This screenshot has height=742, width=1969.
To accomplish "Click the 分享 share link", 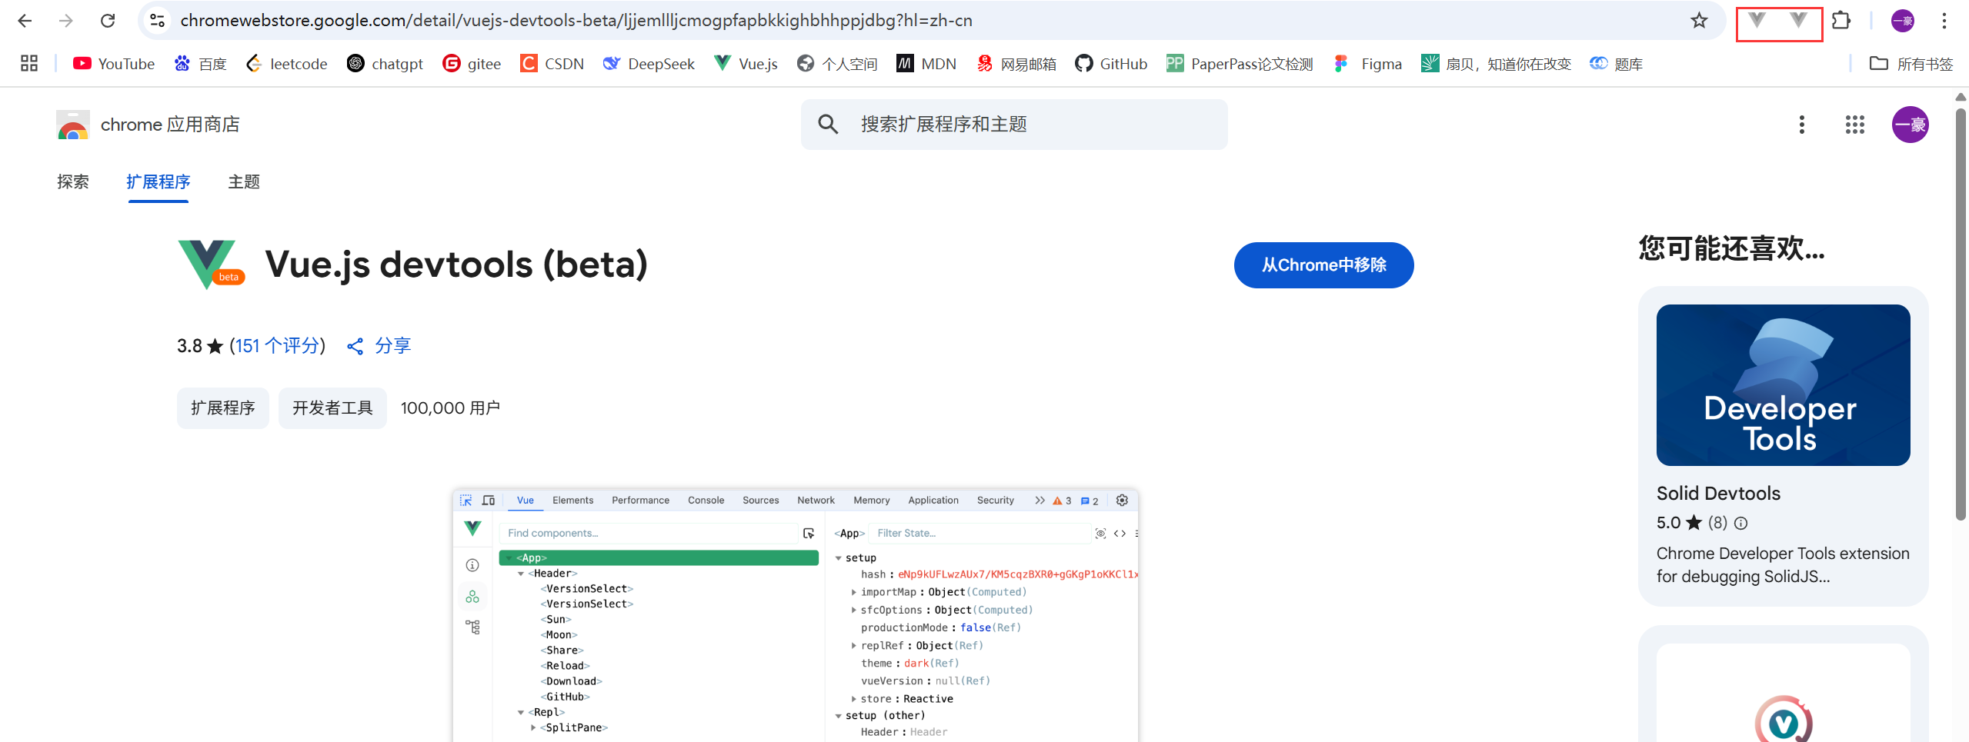I will [x=379, y=346].
